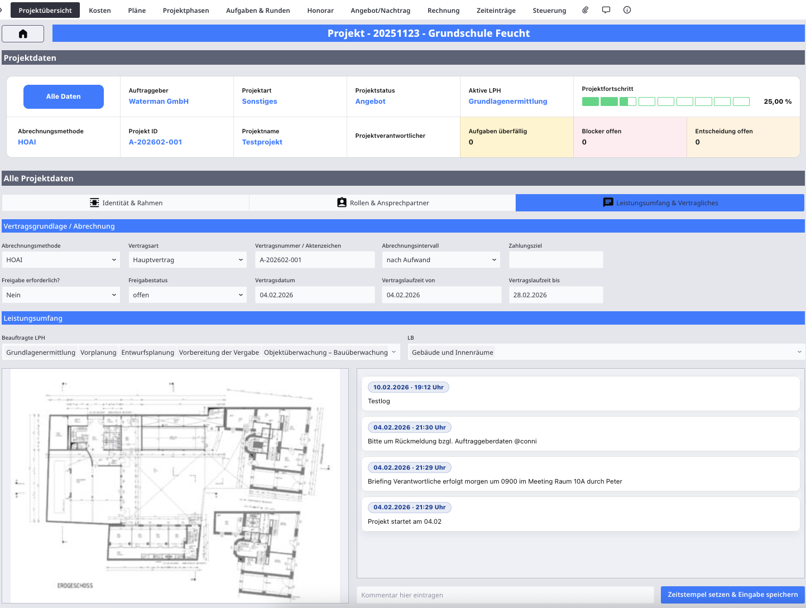Screen dimensions: 806x608
Task: Open the Angebot/Nachtrag menu item
Action: (380, 10)
